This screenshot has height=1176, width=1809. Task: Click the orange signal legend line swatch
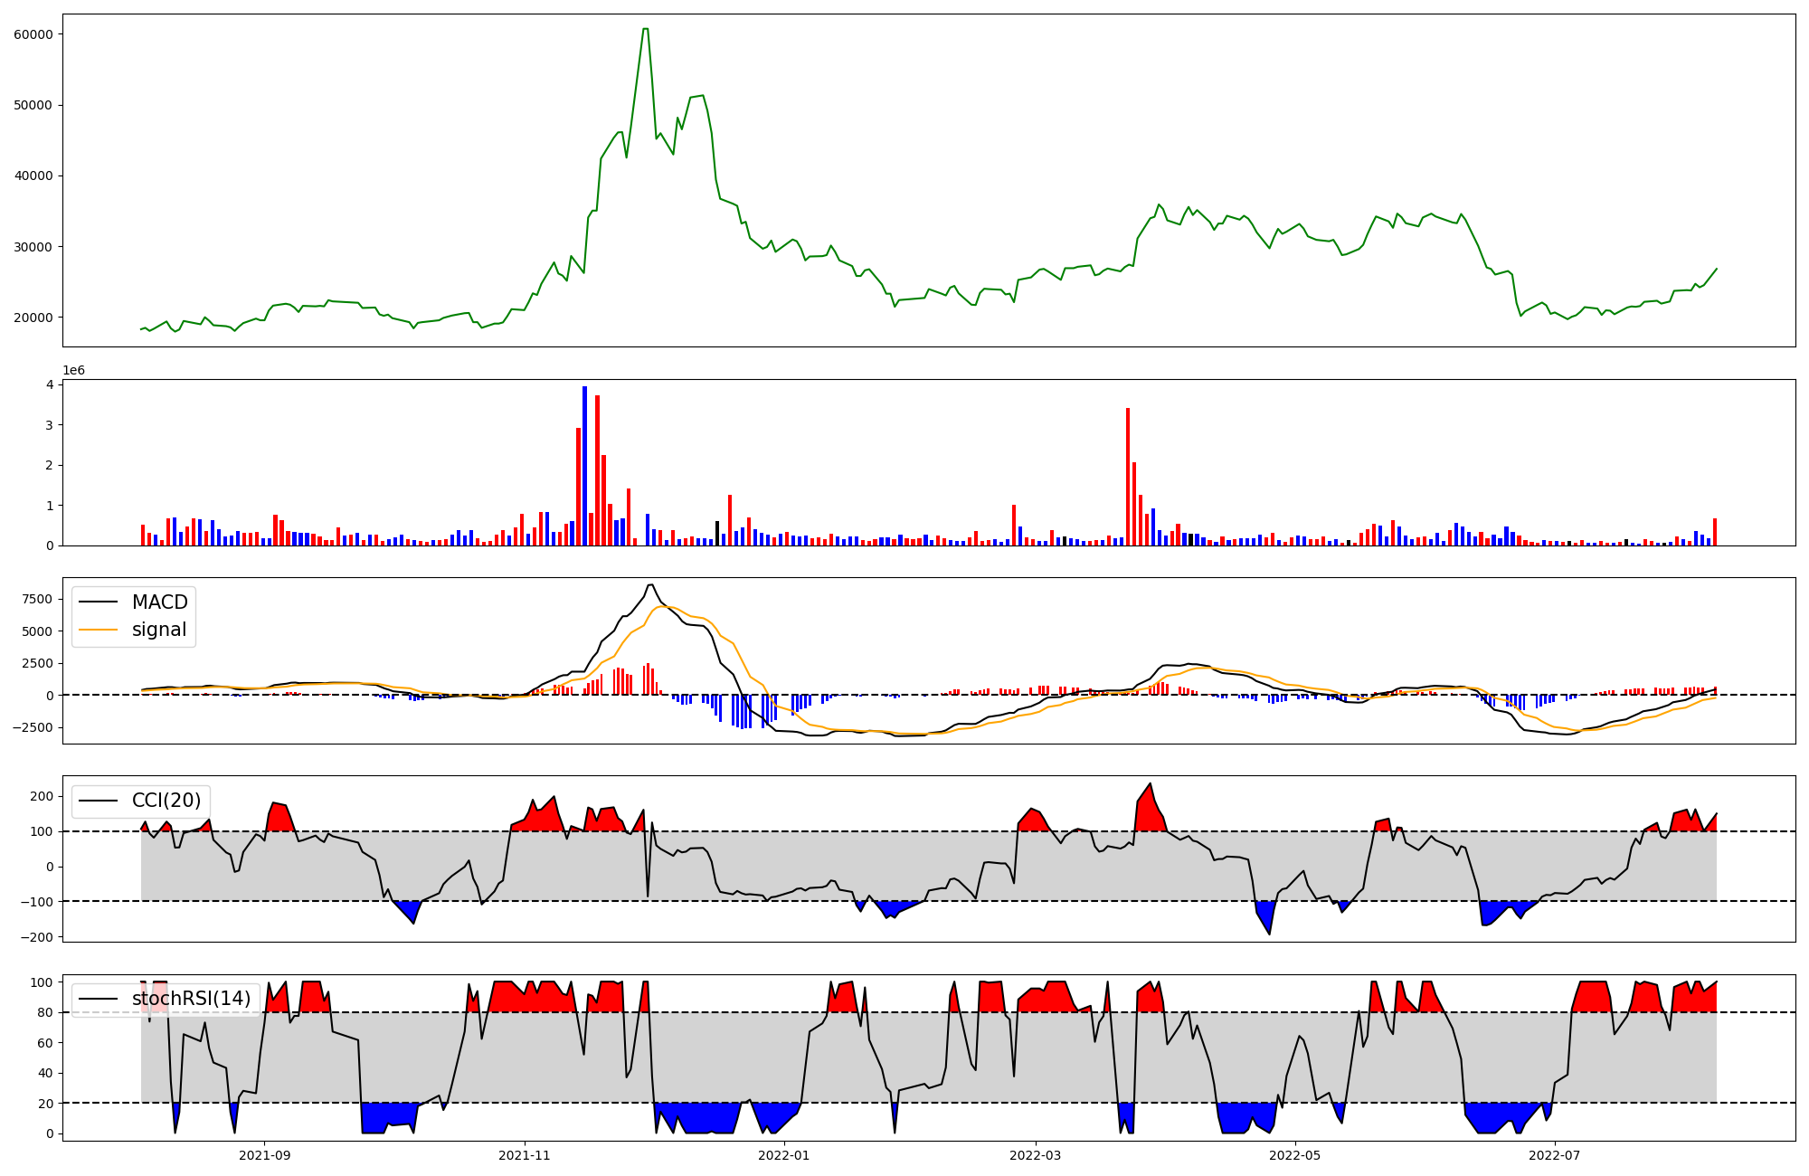click(x=98, y=630)
